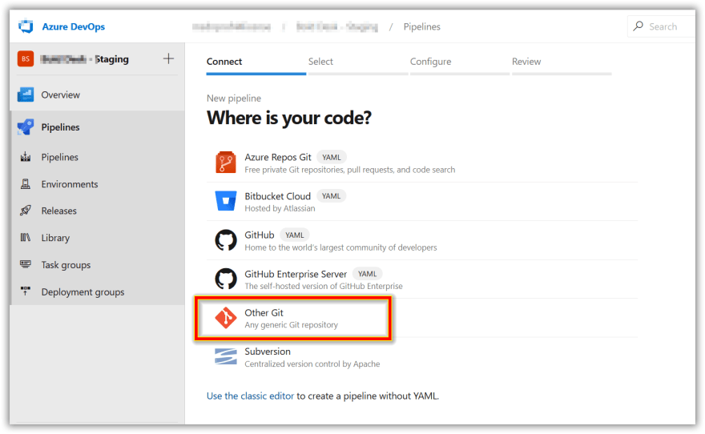Screen dimensions: 705x434
Task: Click the Bitbucket Cloud bucket icon
Action: 226,201
